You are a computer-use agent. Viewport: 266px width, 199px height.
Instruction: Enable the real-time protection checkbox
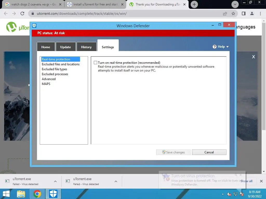pyautogui.click(x=96, y=63)
